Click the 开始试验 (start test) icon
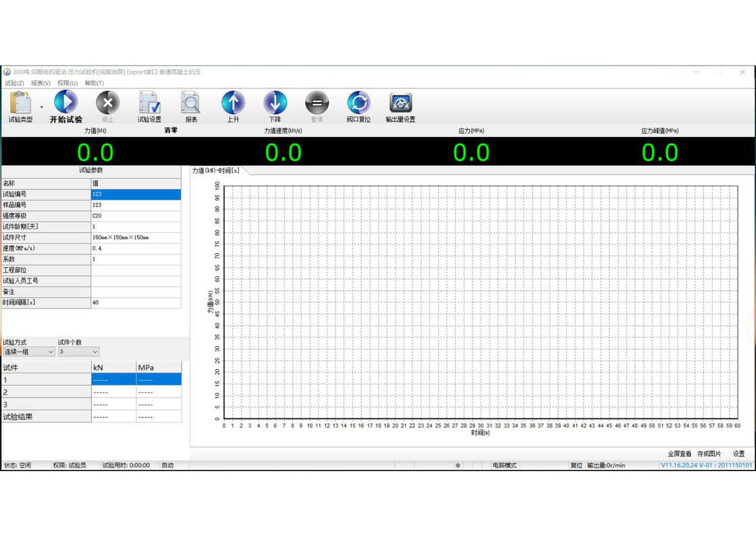The image size is (756, 540). click(66, 103)
